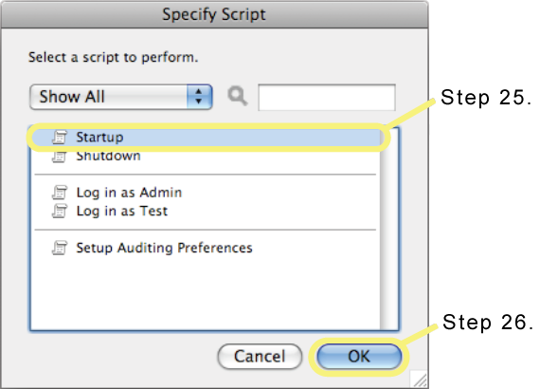
Task: Click the Setup Auditing Preferences script icon
Action: (x=60, y=248)
